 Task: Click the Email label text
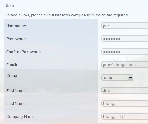tap(12, 65)
